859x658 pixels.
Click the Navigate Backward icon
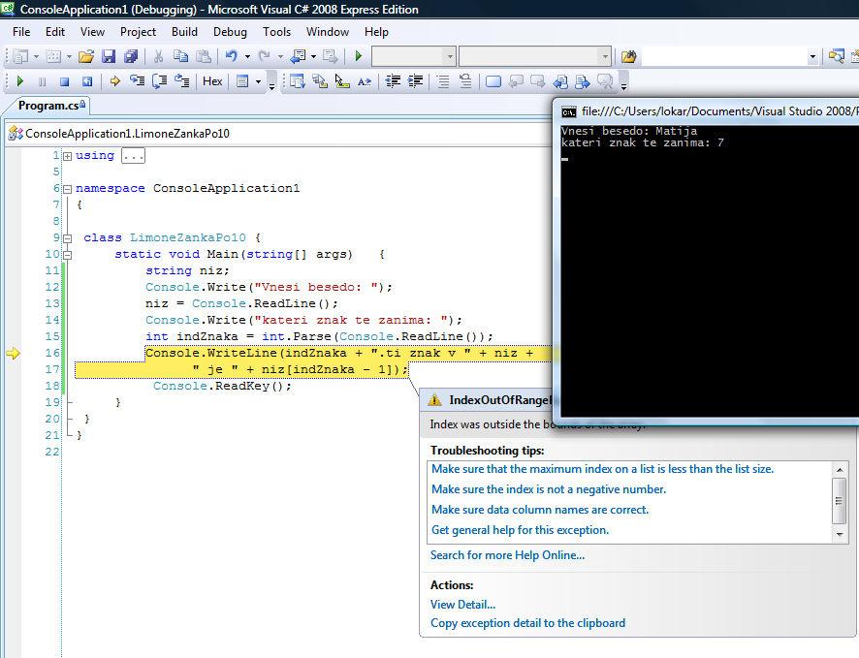click(299, 56)
